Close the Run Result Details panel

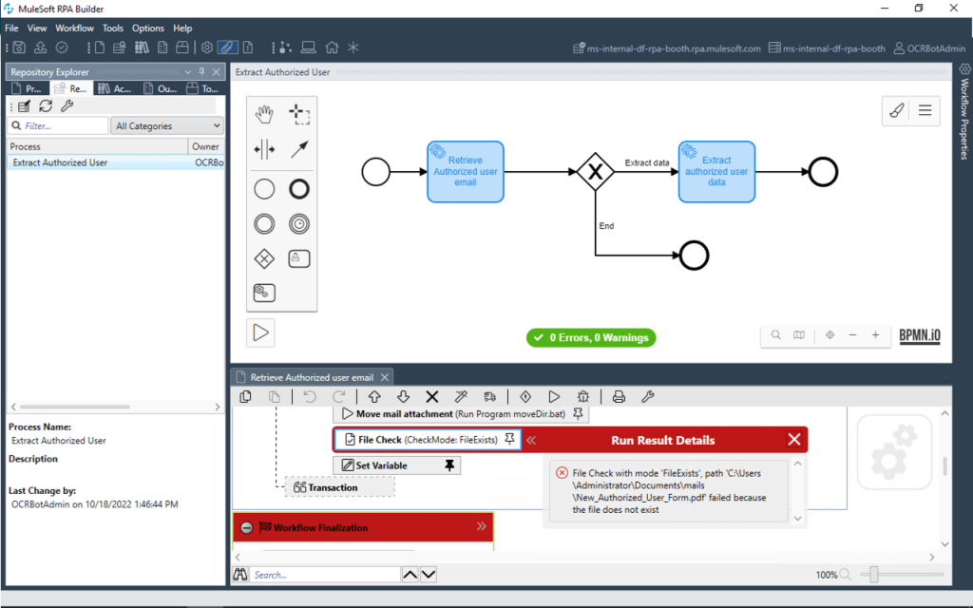coord(793,440)
